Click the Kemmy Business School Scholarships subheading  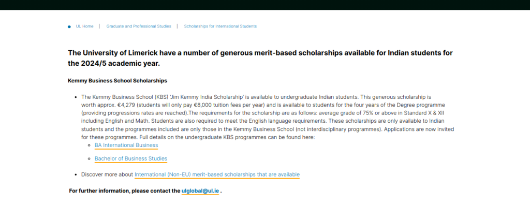pos(117,81)
